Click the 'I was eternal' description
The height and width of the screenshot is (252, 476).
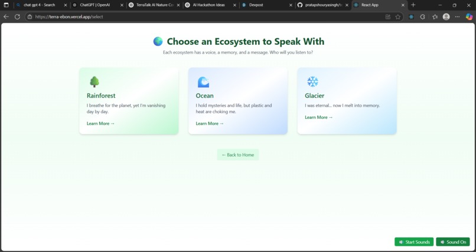tap(343, 105)
